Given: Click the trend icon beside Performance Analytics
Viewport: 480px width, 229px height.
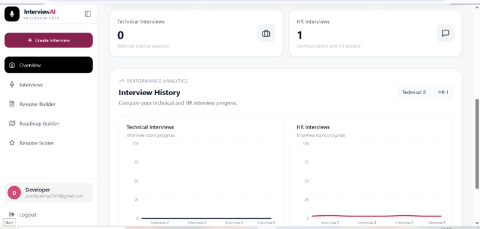Looking at the screenshot, I should [121, 81].
